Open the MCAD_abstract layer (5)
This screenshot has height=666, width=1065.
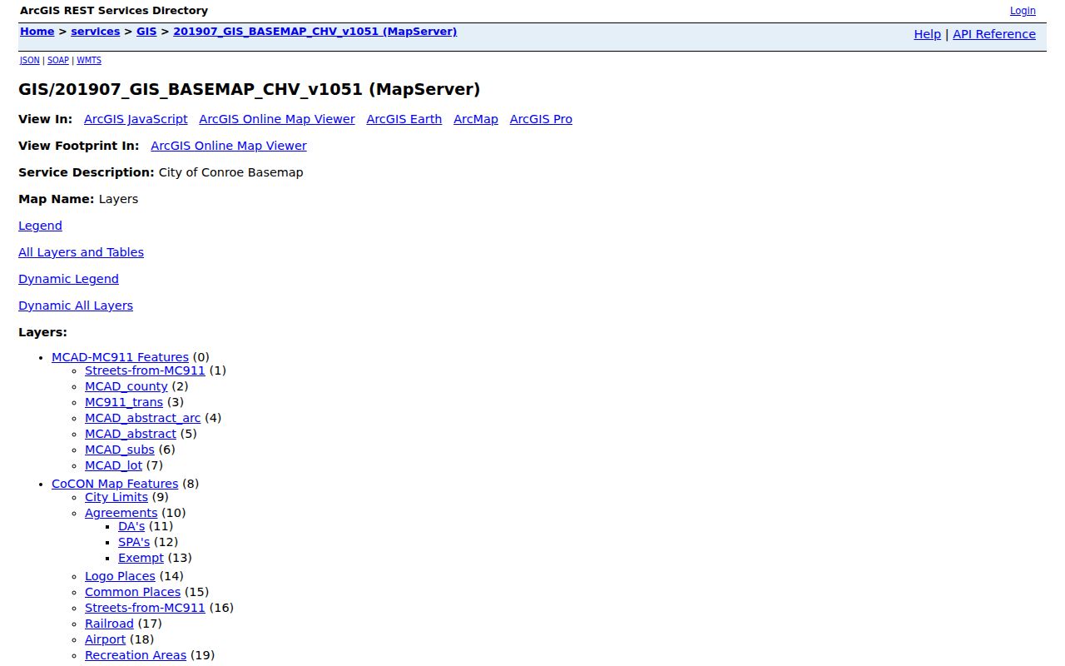pyautogui.click(x=131, y=434)
